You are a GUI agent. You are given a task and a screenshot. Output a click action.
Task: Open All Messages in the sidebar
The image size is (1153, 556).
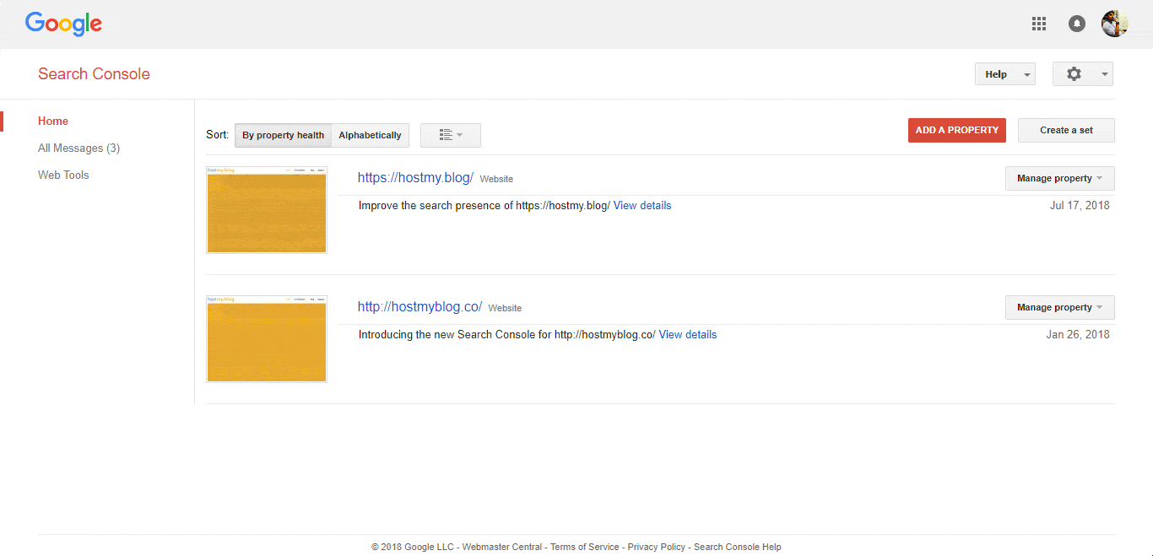click(78, 148)
